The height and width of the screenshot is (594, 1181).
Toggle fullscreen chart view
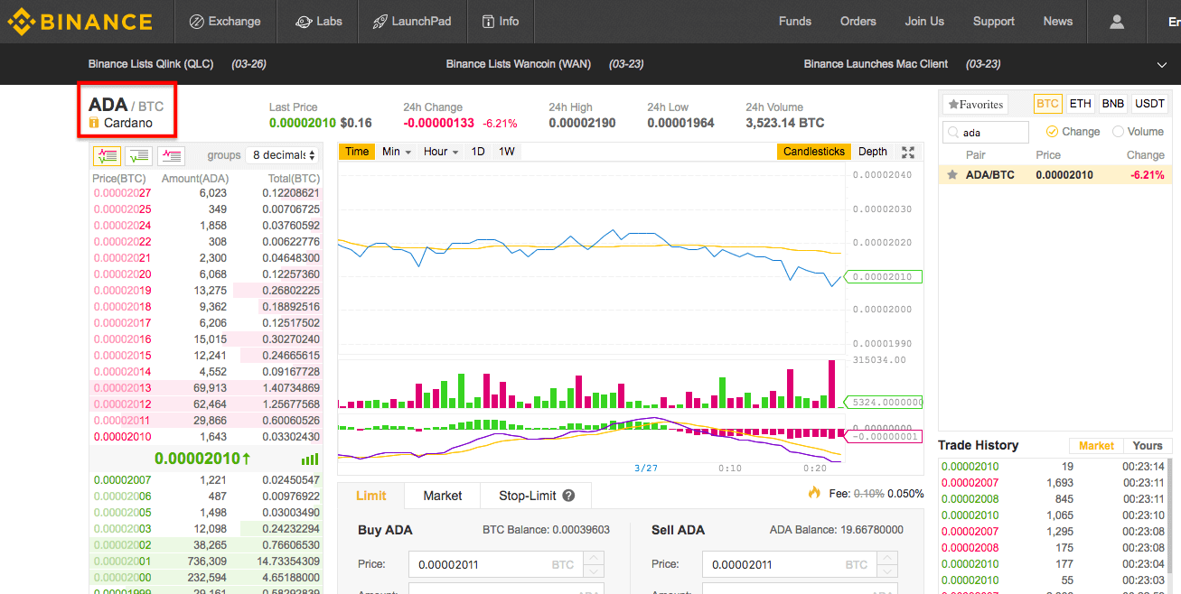(x=908, y=152)
